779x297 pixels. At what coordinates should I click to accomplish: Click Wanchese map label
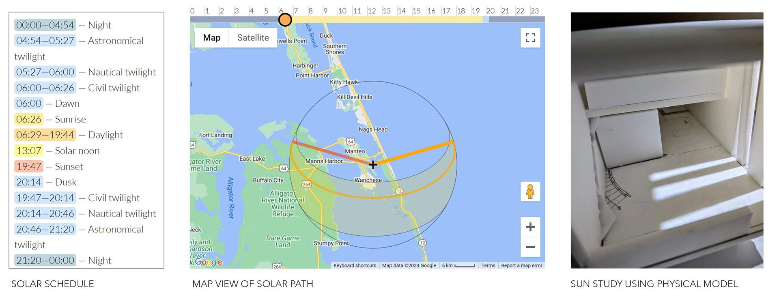click(x=368, y=180)
